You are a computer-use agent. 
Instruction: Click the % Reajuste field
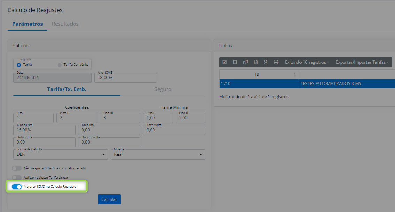44,130
